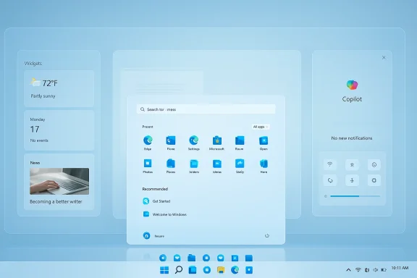Open the gear quick setting tile
Image resolution: width=417 pixels, height=278 pixels.
[x=374, y=180]
